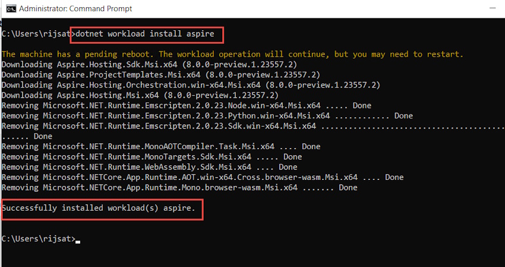Click the first C:\Users\rijsat prompt path

[36, 34]
